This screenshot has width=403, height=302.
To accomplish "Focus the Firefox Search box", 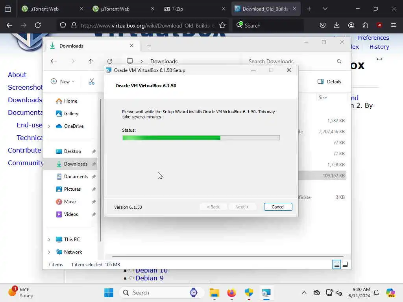I will [x=268, y=26].
